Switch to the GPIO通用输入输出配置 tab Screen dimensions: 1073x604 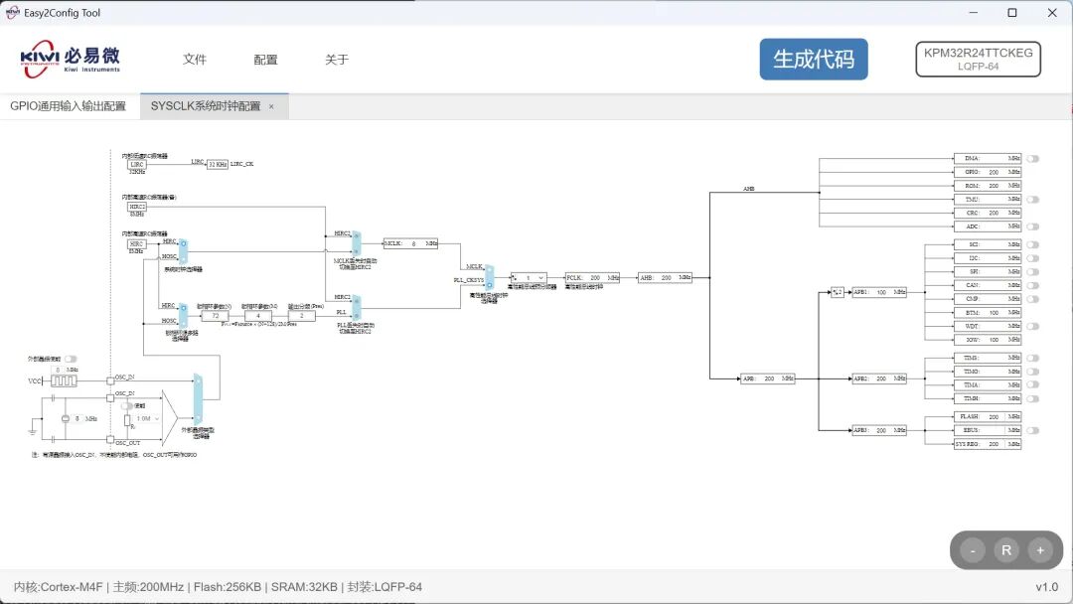(x=69, y=106)
